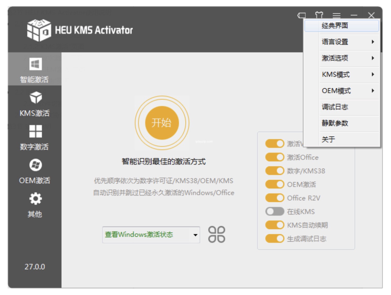
Task: Open the 智能激活 sidebar section
Action: (x=35, y=69)
